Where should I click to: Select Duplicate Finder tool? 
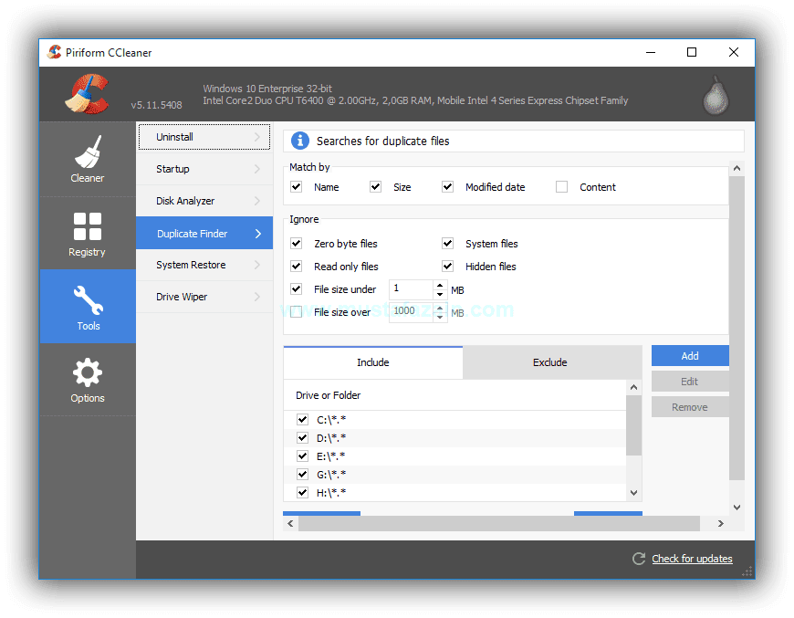pyautogui.click(x=204, y=233)
